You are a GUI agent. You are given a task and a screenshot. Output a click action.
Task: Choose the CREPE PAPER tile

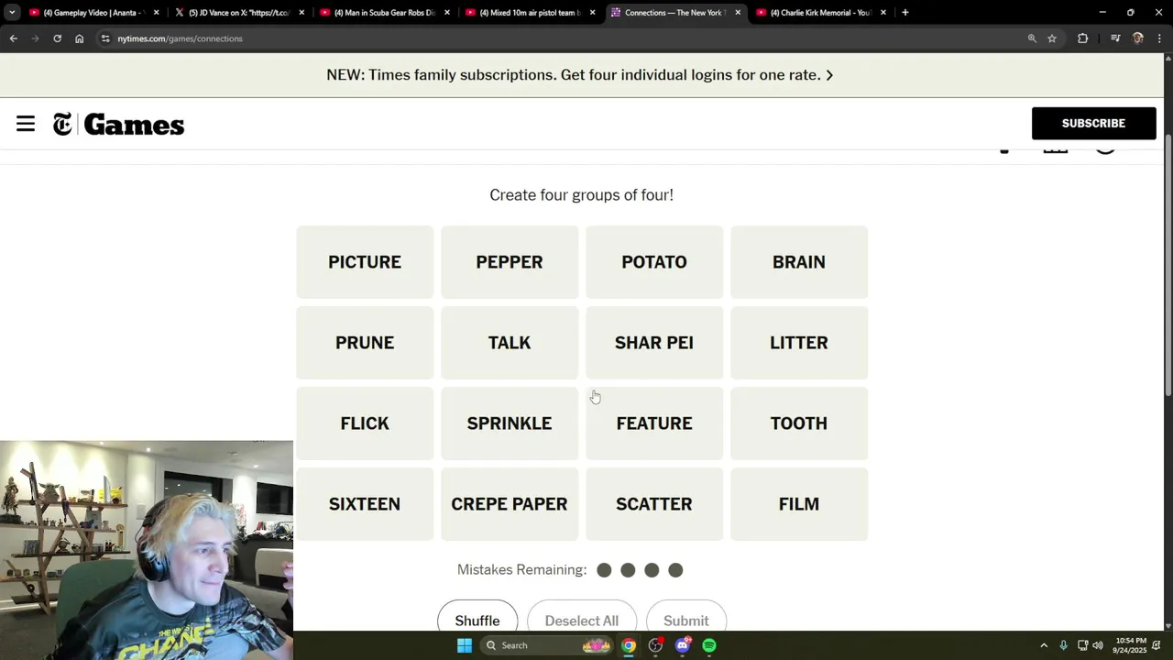pos(510,504)
